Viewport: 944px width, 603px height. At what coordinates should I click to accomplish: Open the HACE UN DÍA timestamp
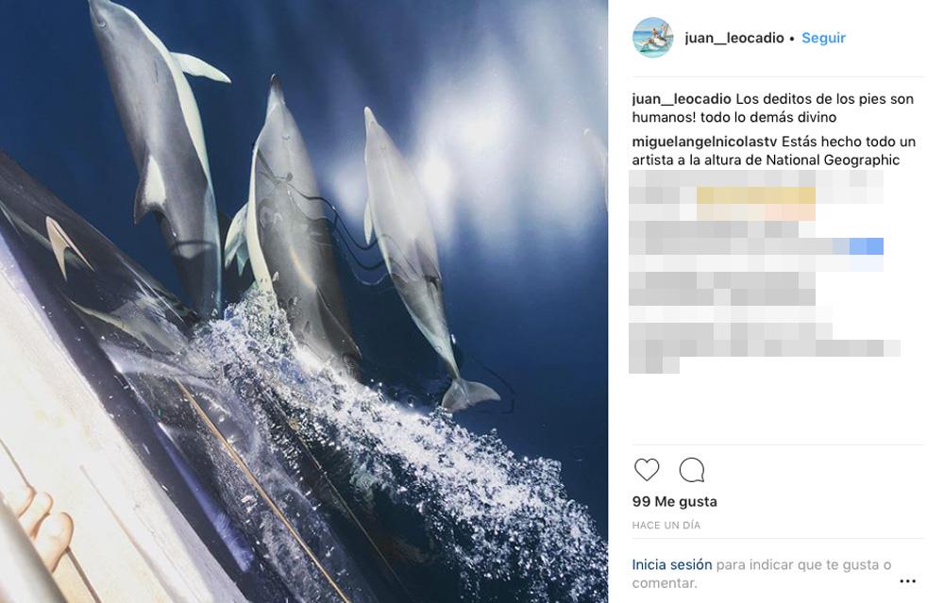(666, 526)
